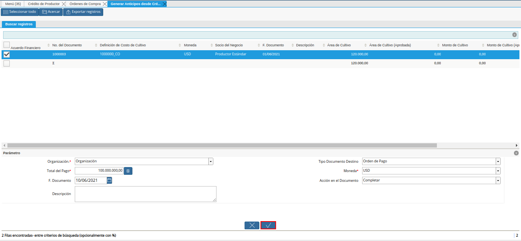Viewport: 521px width, 241px height.
Task: Click Monto de Cultivo column header
Action: tap(455, 45)
